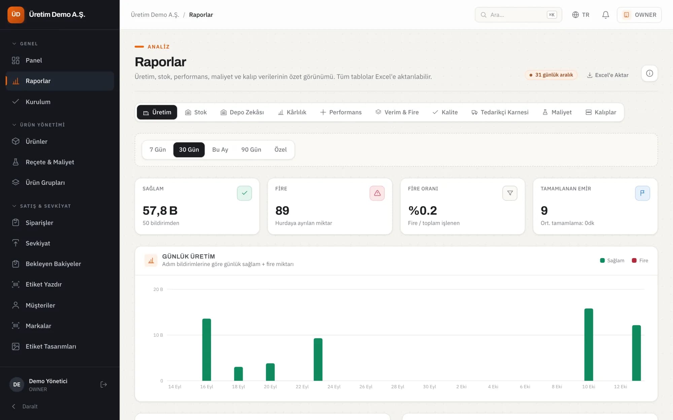Click the warning triangle icon in Fire card

coord(377,193)
